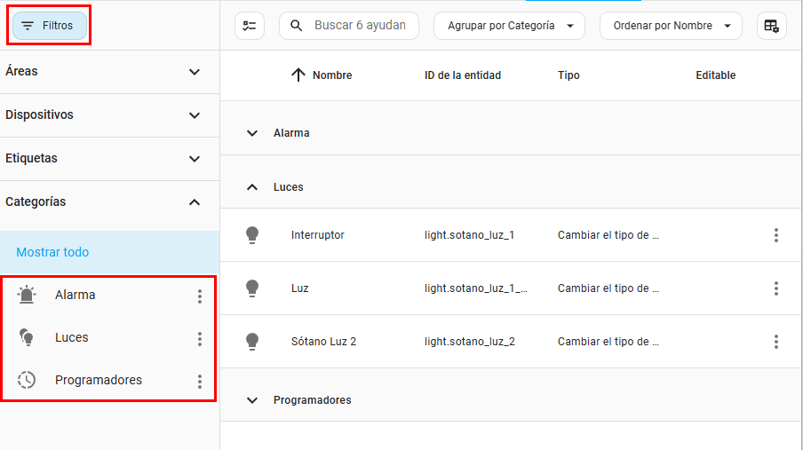803x450 pixels.
Task: Collapse the Luces group in table
Action: [253, 187]
